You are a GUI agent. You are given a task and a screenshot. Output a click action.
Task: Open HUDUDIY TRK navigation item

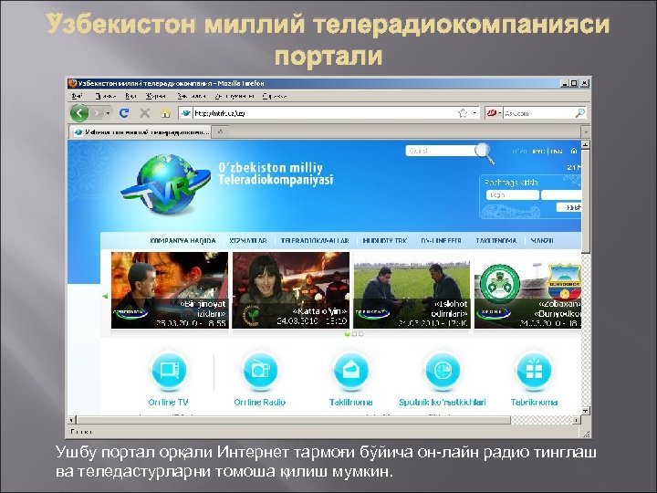coord(385,241)
